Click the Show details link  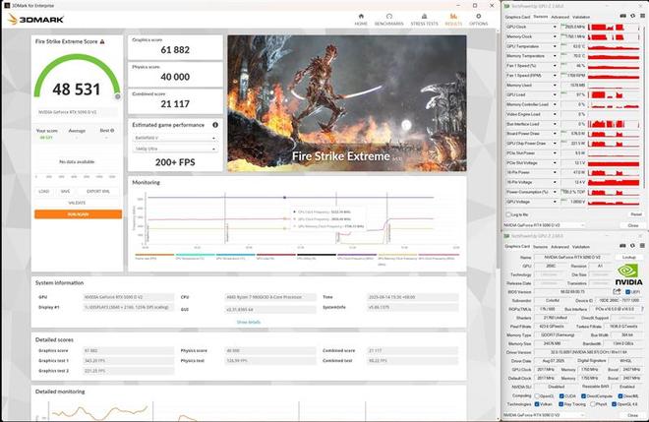(249, 322)
